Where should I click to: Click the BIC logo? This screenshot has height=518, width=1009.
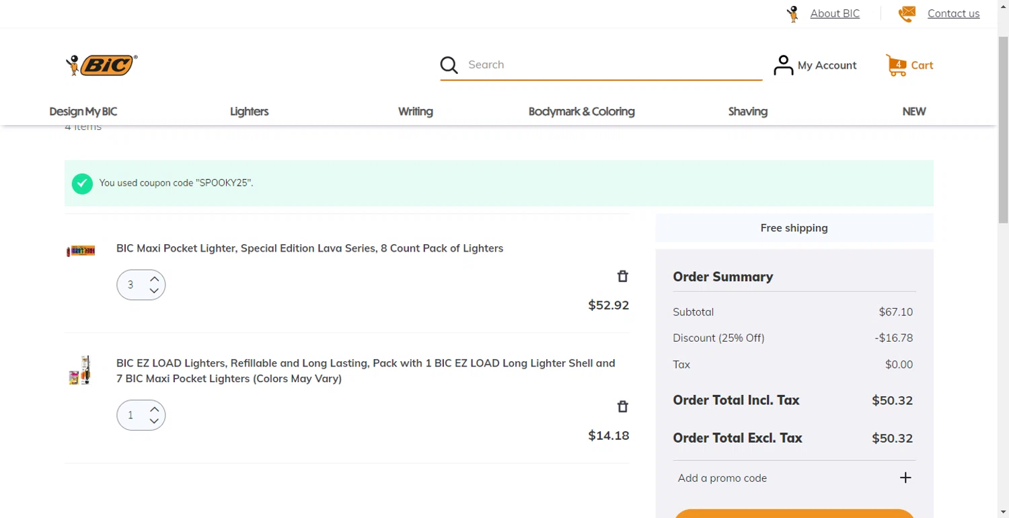coord(102,65)
